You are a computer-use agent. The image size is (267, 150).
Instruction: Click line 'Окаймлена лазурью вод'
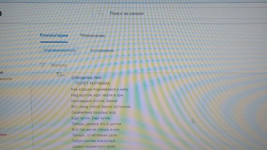[x=93, y=112]
